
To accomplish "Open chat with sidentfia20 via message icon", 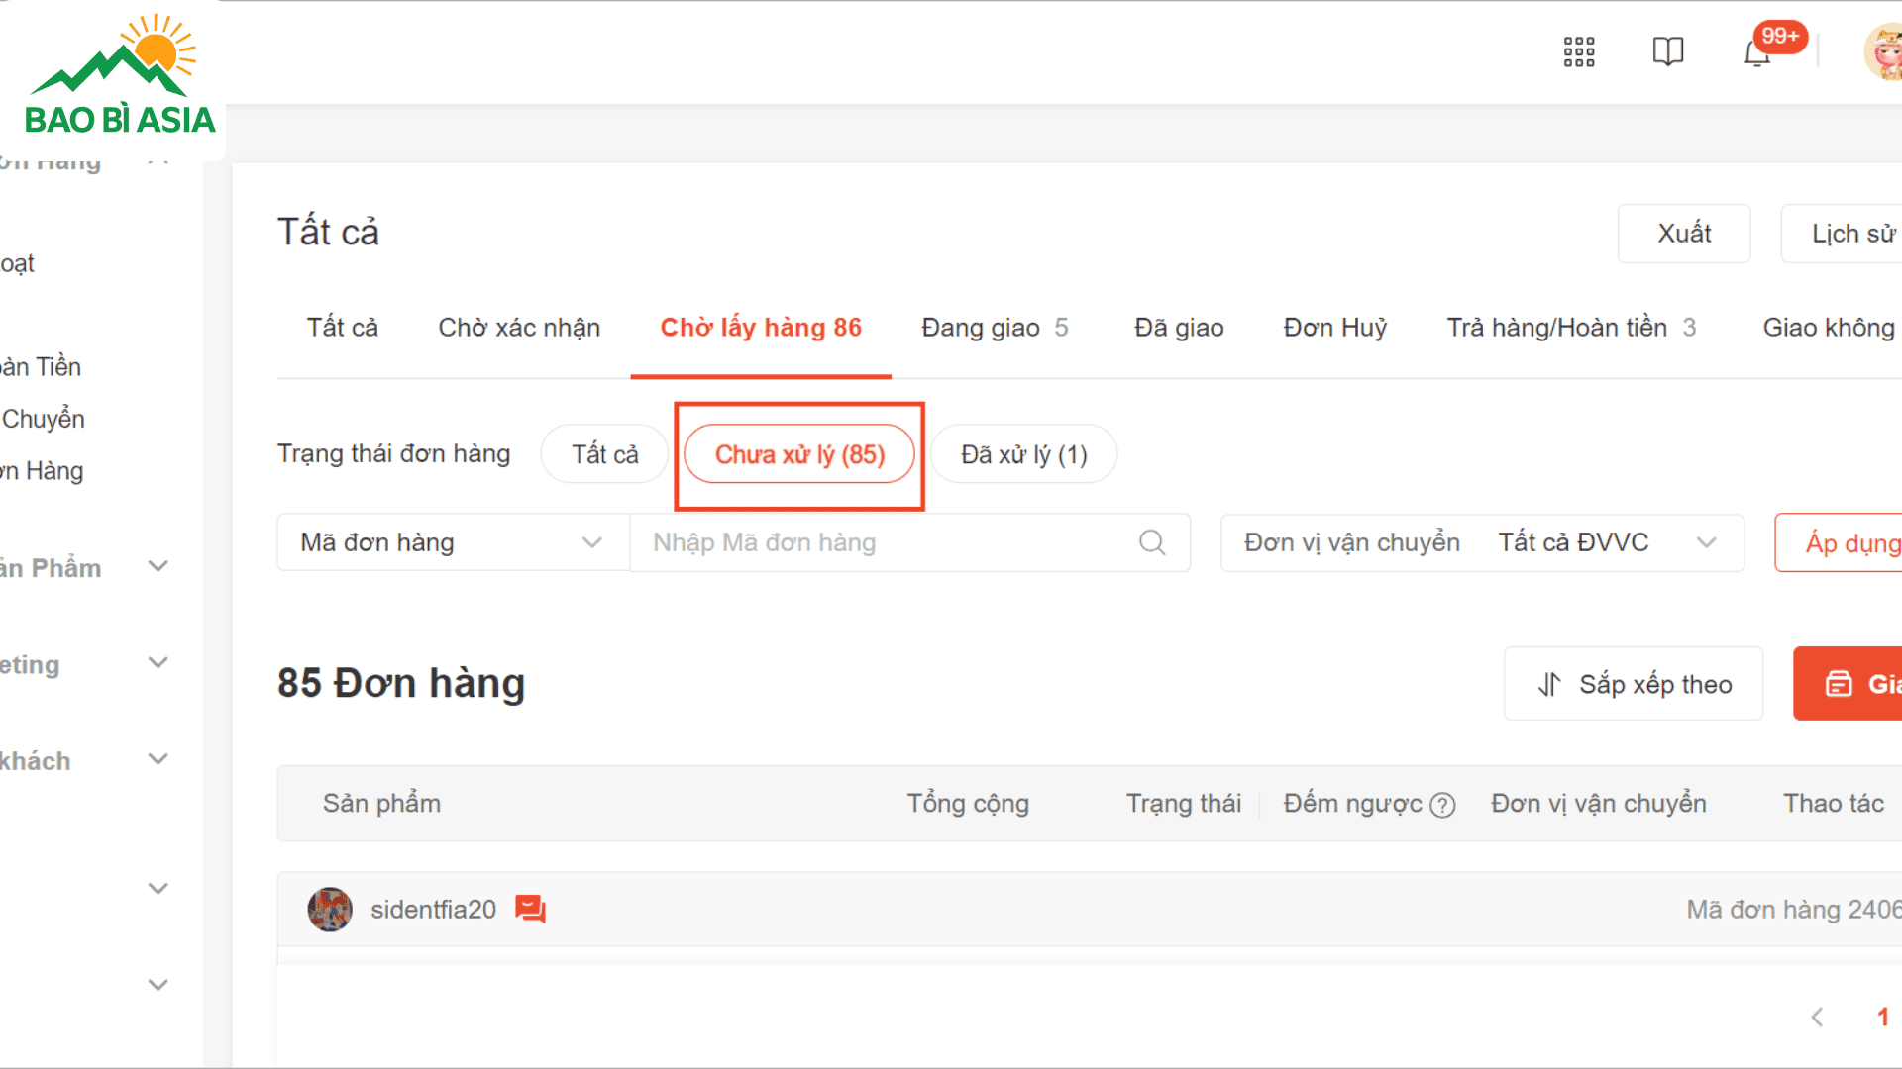I will coord(530,909).
